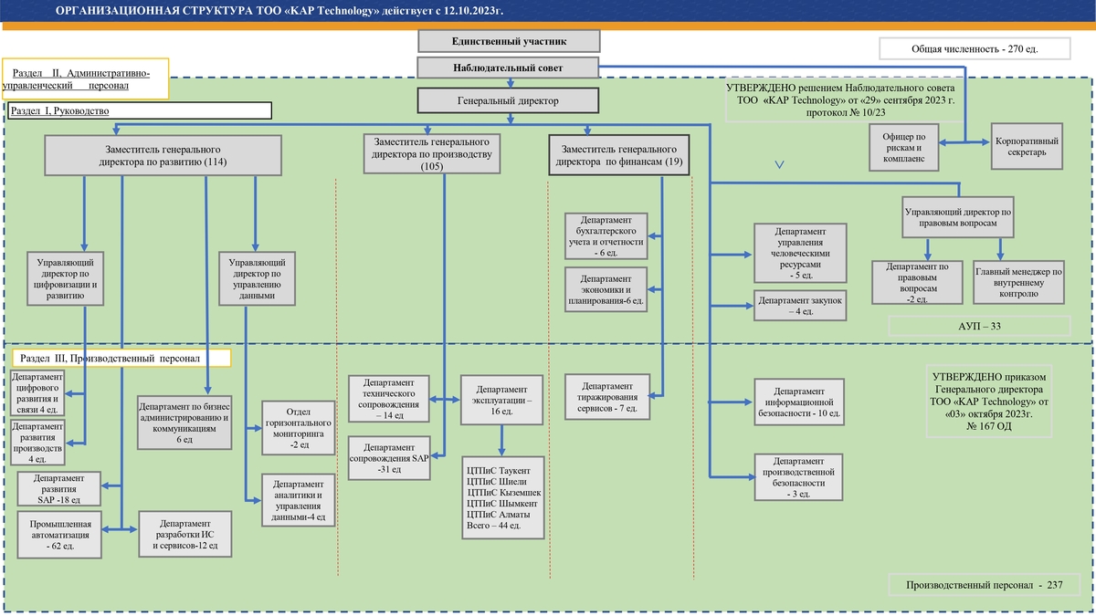Image resolution: width=1096 pixels, height=616 pixels.
Task: Select 'Департамент по правовым вопросам -2 ед.'
Action: point(918,281)
